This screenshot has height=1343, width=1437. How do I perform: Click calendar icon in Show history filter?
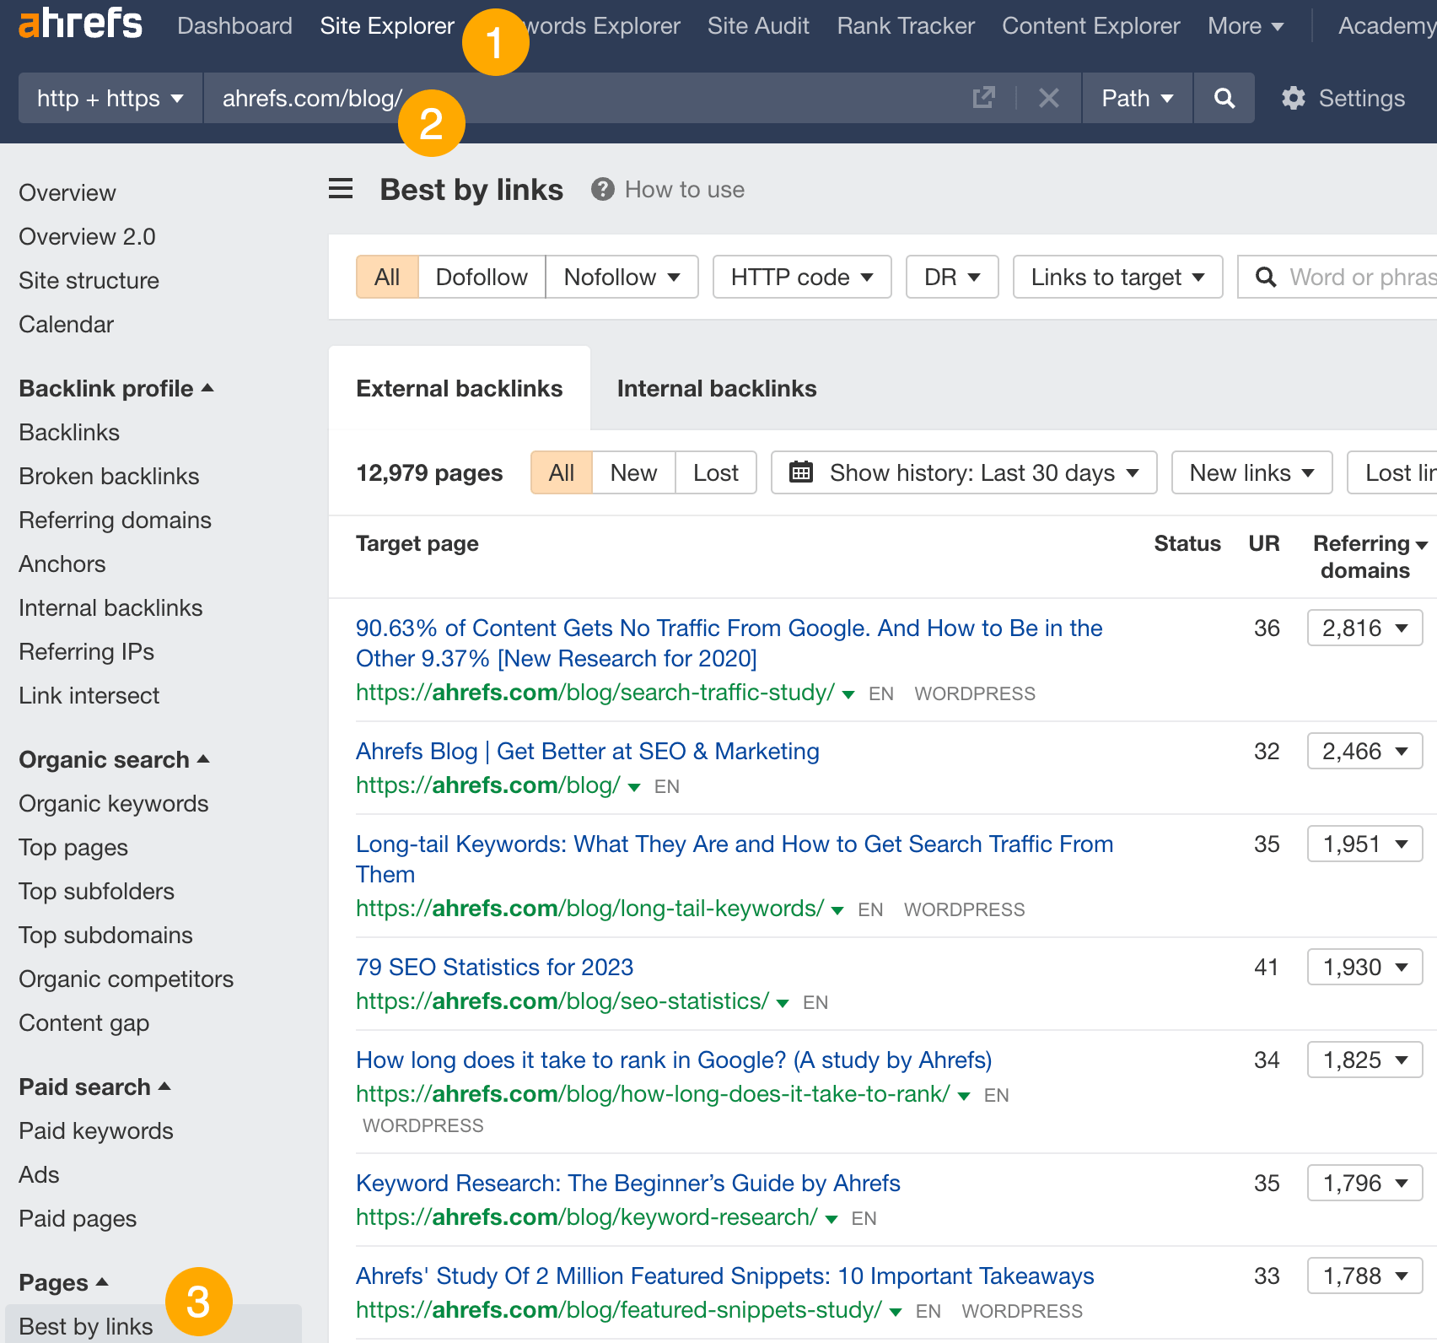coord(801,472)
